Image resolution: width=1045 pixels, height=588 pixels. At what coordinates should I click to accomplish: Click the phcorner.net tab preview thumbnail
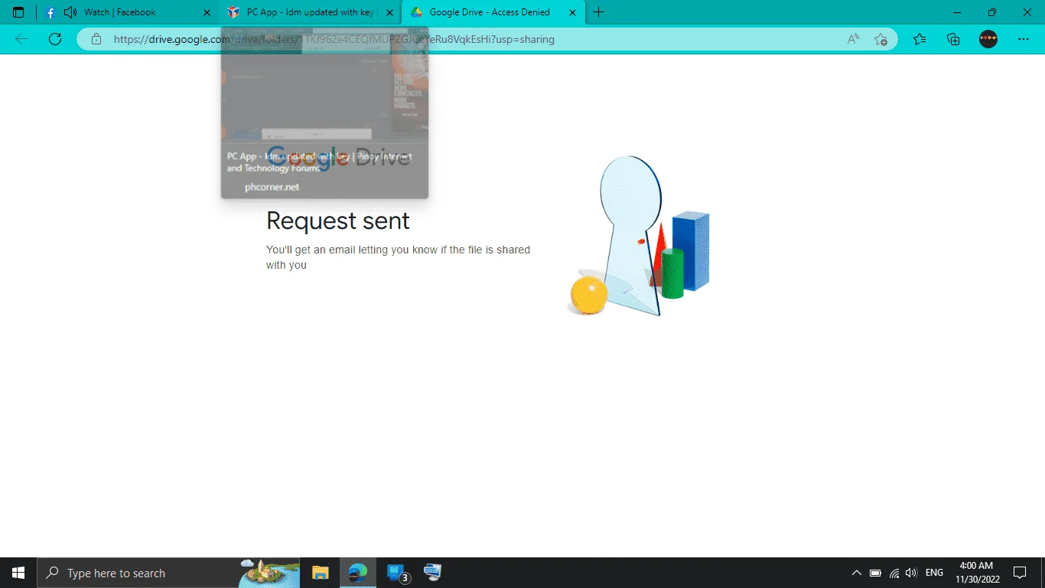324,113
